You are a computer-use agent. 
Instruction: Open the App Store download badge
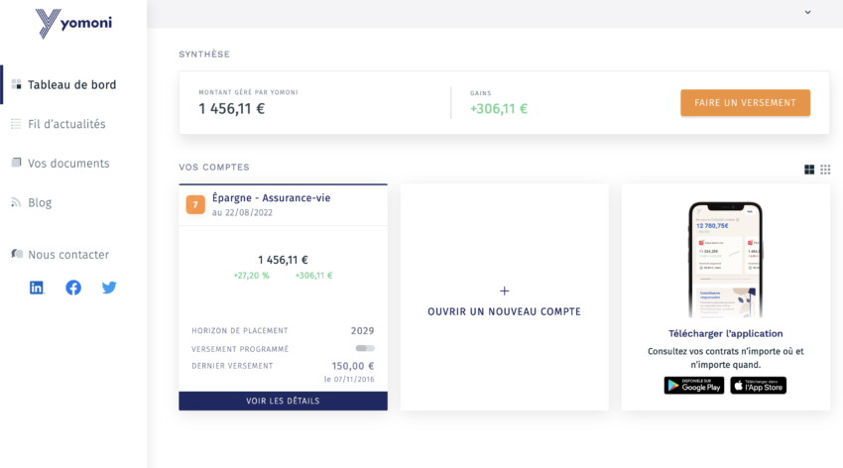click(759, 386)
